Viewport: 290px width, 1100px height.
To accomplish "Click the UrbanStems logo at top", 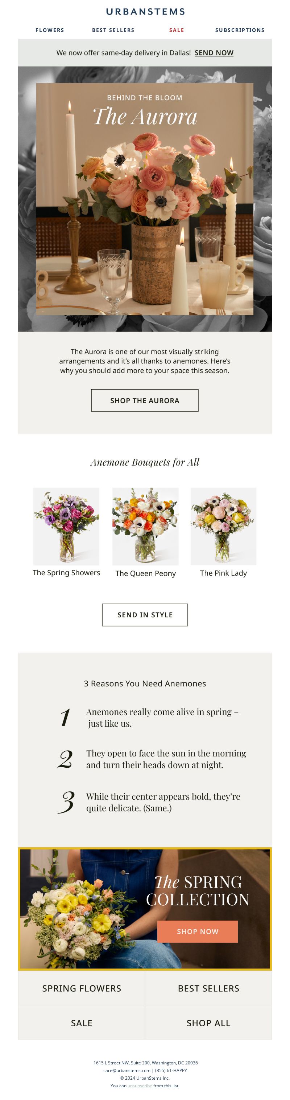I will [x=145, y=12].
